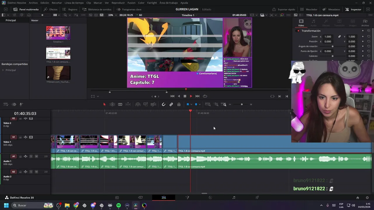The image size is (374, 210).
Task: Activate the trim edit mode tool
Action: (112, 104)
